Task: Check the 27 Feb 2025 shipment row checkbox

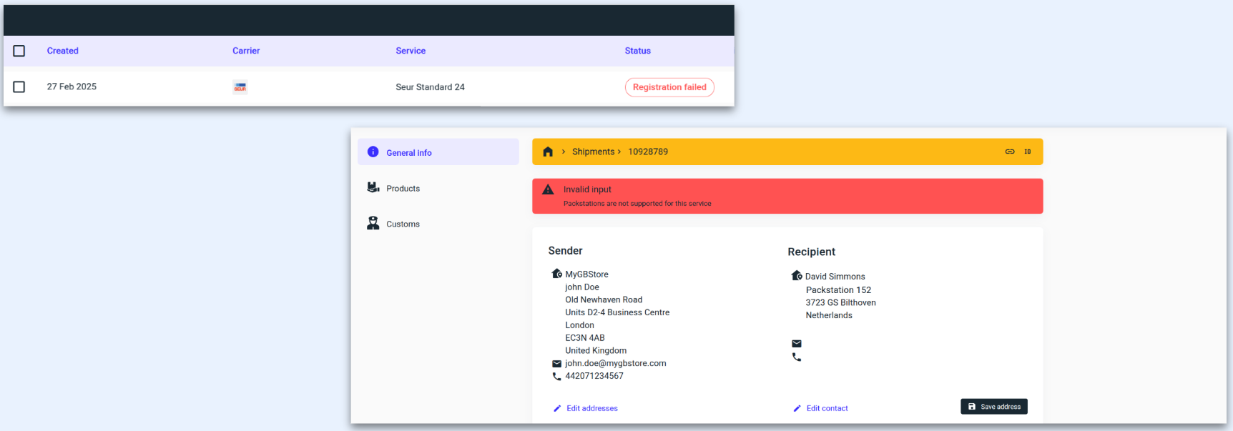Action: click(19, 86)
